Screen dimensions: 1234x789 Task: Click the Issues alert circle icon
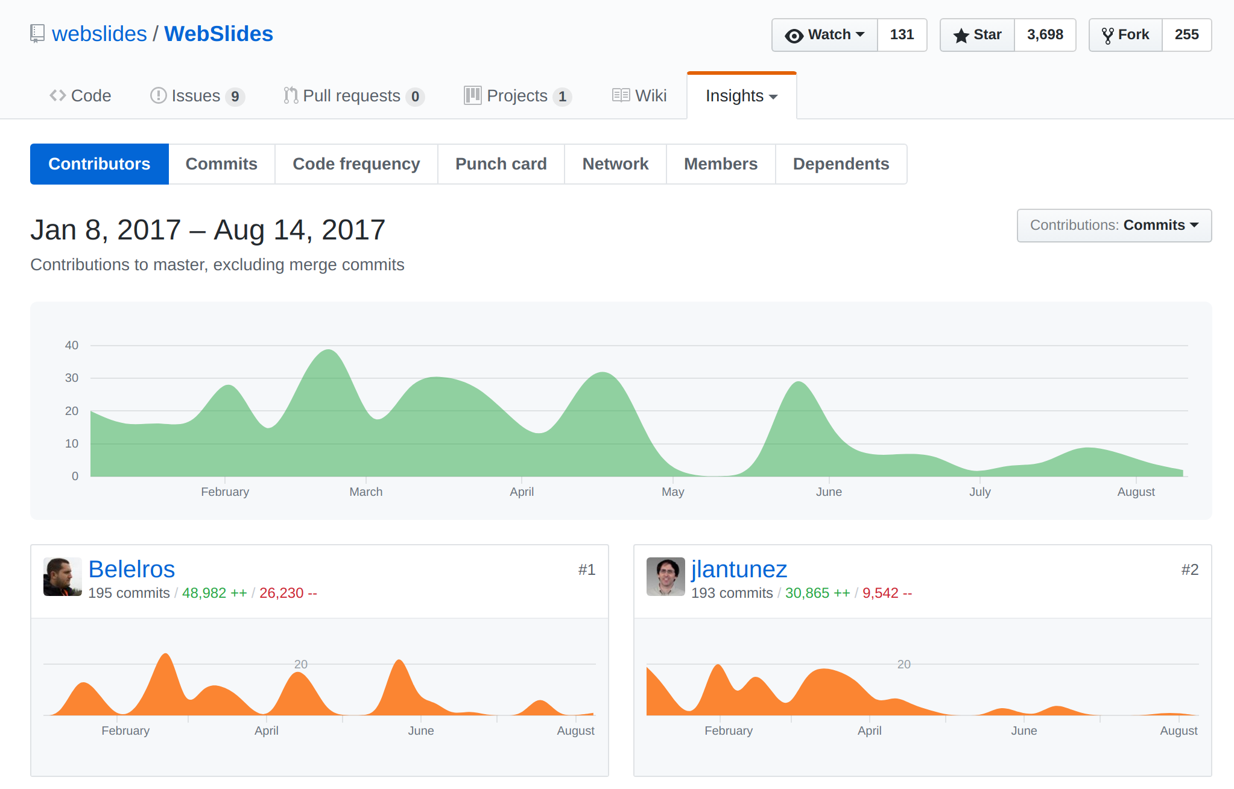[x=157, y=95]
